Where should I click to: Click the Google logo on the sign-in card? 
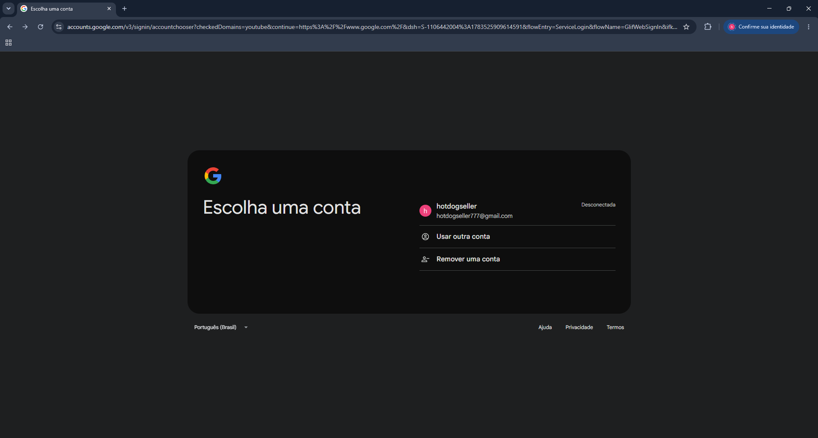[213, 176]
